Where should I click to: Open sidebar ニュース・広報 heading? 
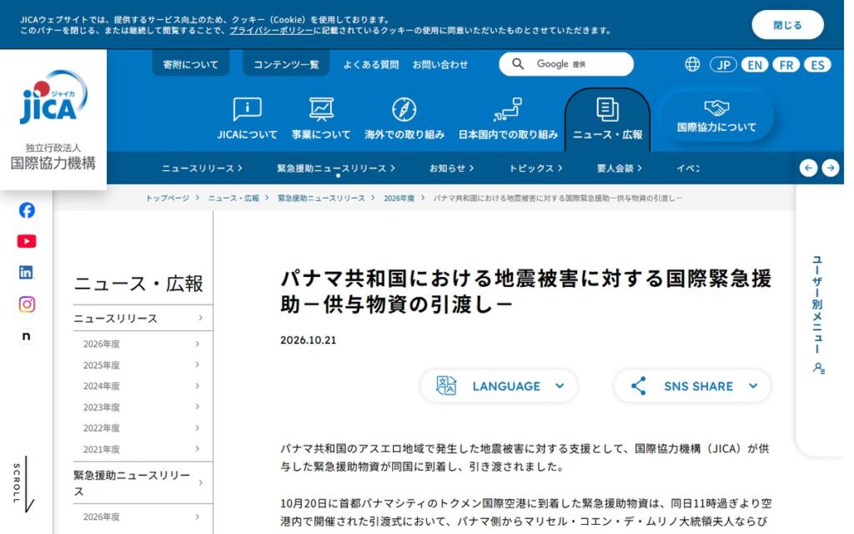tap(138, 284)
